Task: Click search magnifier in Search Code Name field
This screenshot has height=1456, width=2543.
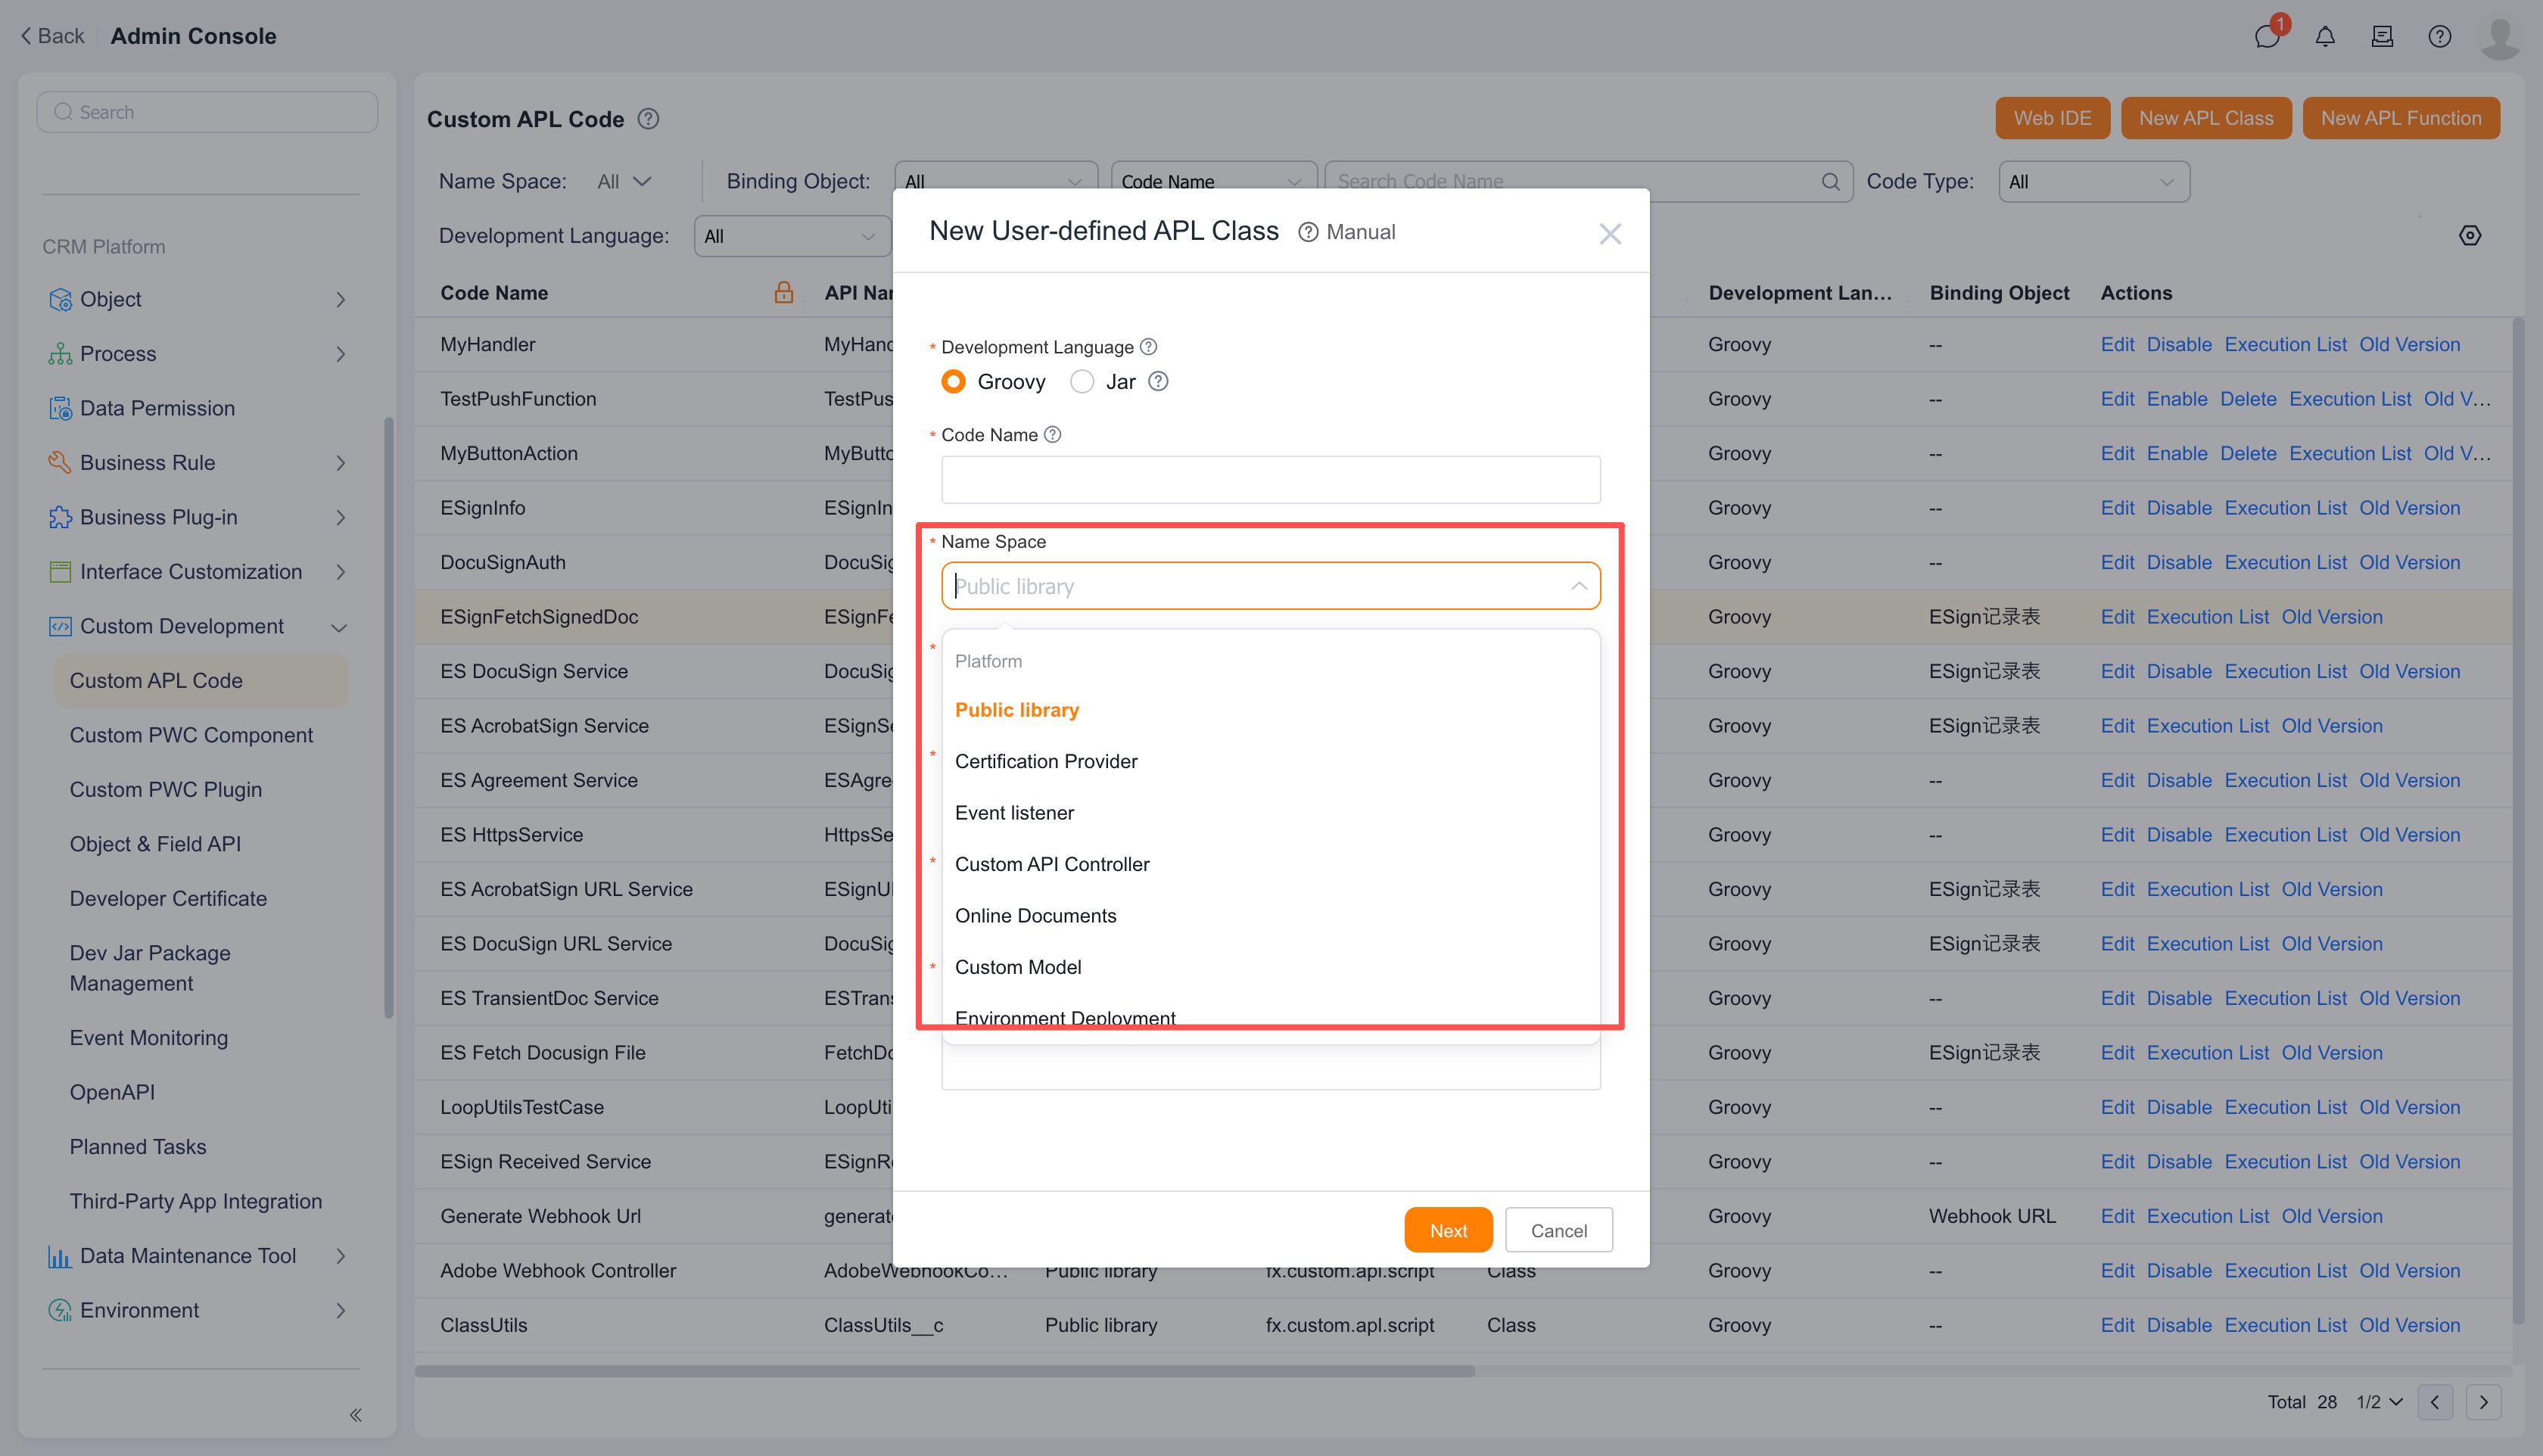Action: tap(1830, 181)
